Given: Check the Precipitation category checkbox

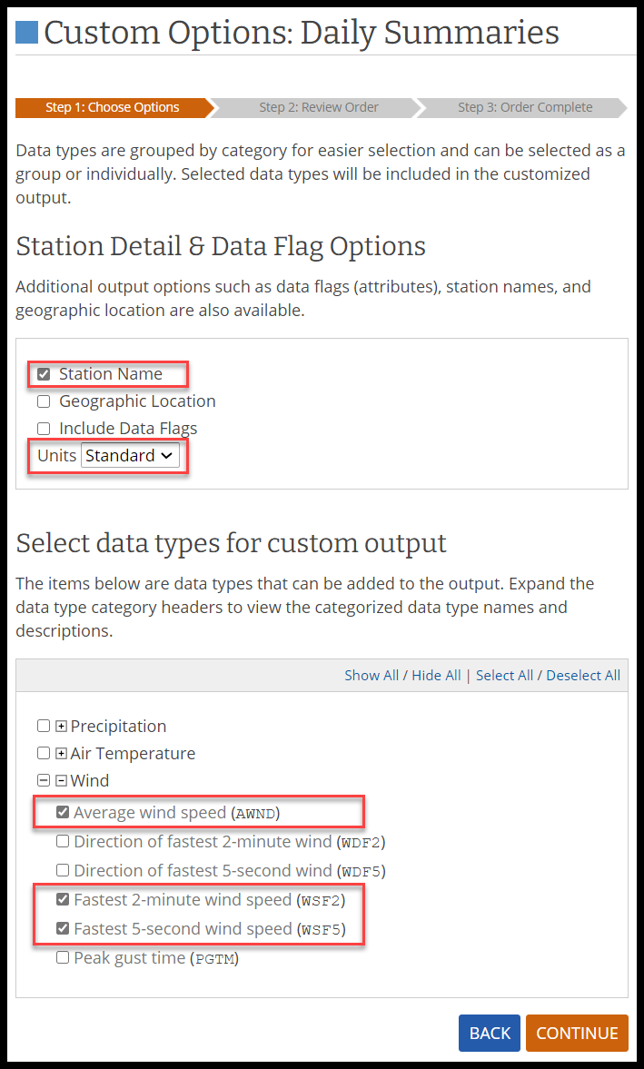Looking at the screenshot, I should pos(44,727).
